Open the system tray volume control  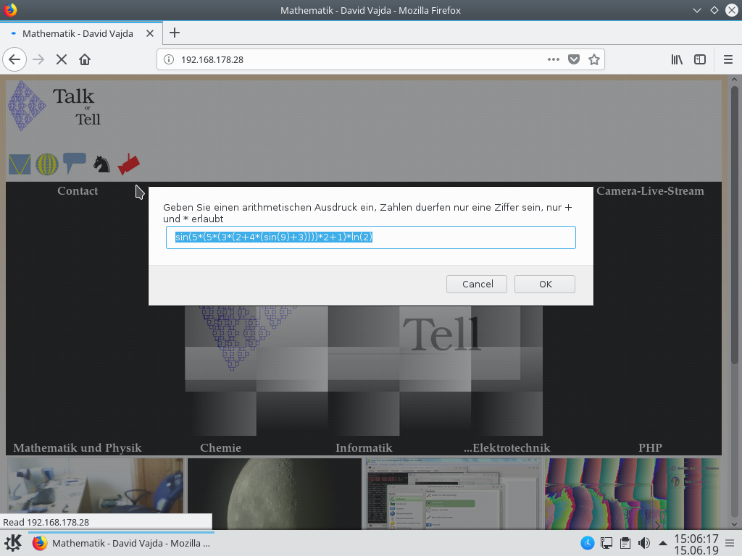(x=643, y=543)
